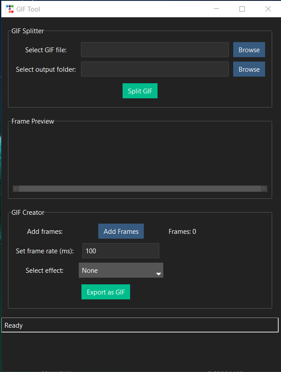Click the Ready status bar

tap(140, 325)
